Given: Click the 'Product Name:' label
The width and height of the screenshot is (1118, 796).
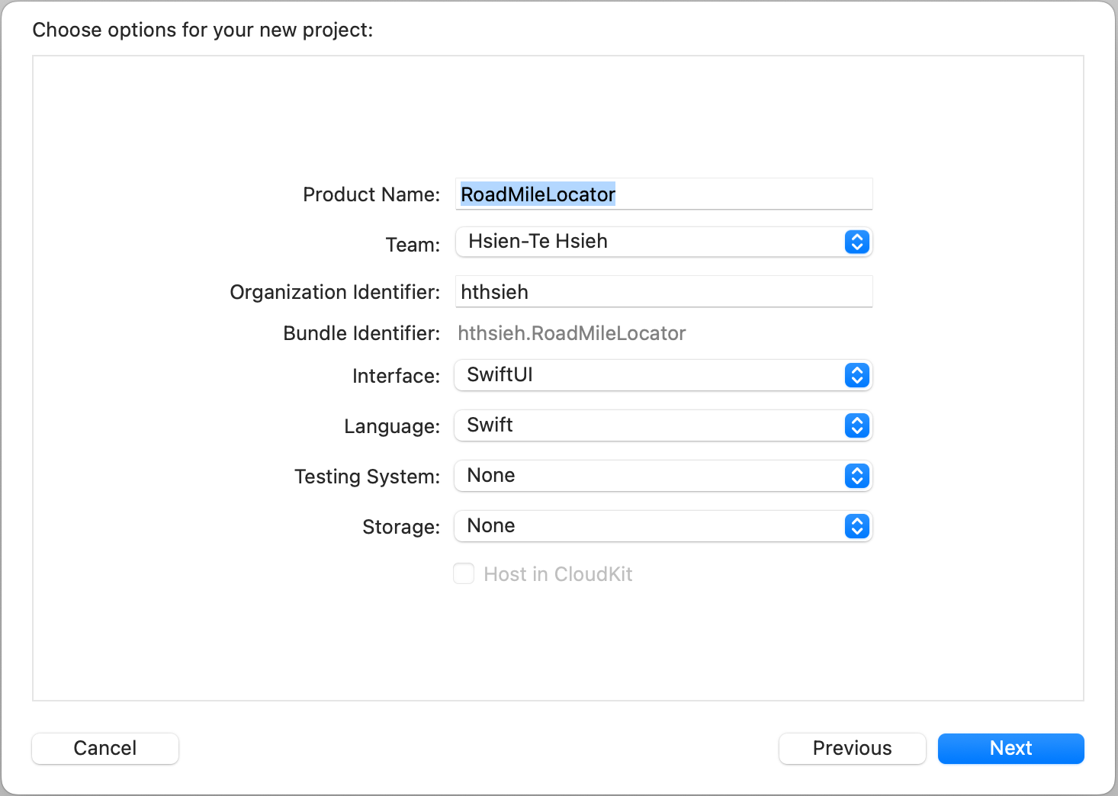Looking at the screenshot, I should click(371, 194).
